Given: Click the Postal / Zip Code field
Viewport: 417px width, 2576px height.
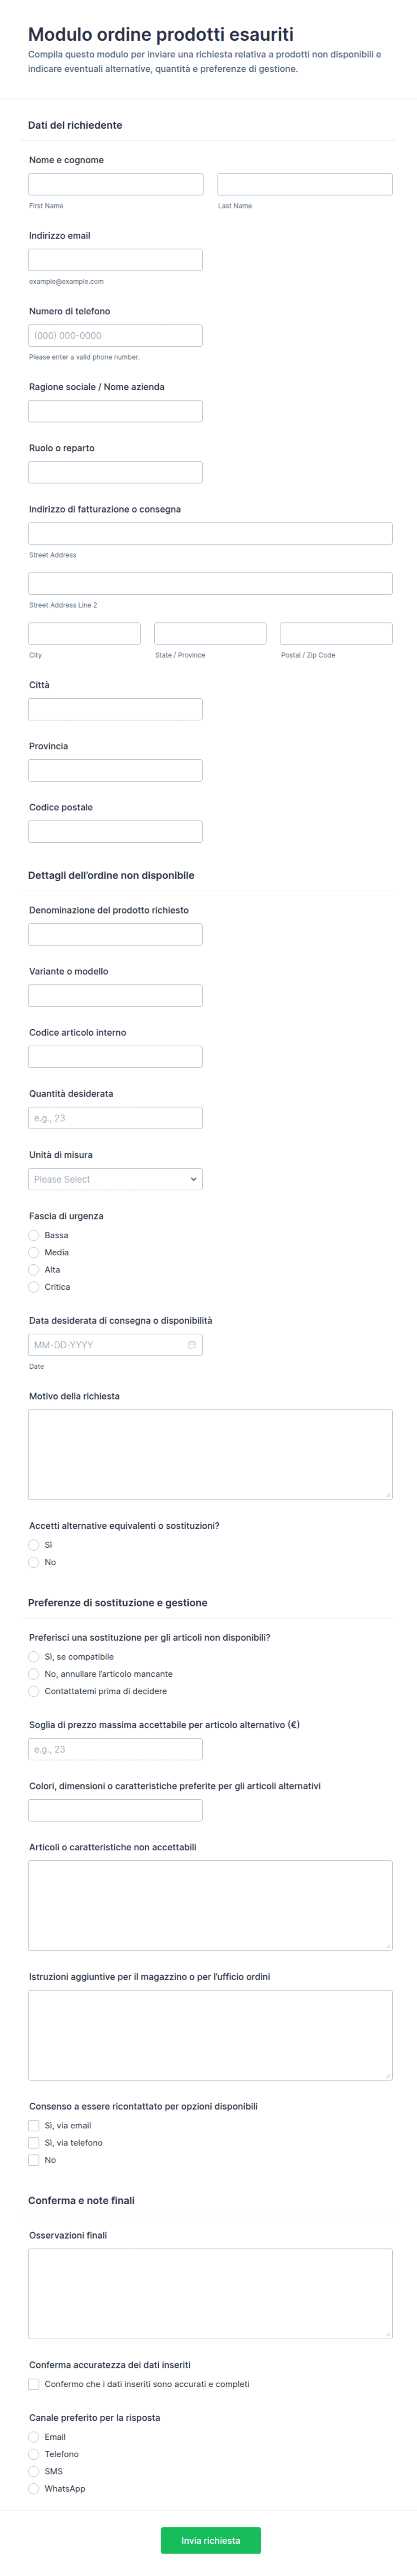Looking at the screenshot, I should coord(336,633).
